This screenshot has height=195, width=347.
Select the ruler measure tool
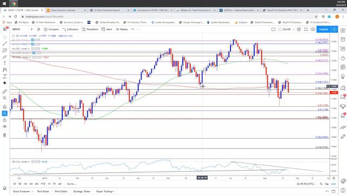(5, 92)
